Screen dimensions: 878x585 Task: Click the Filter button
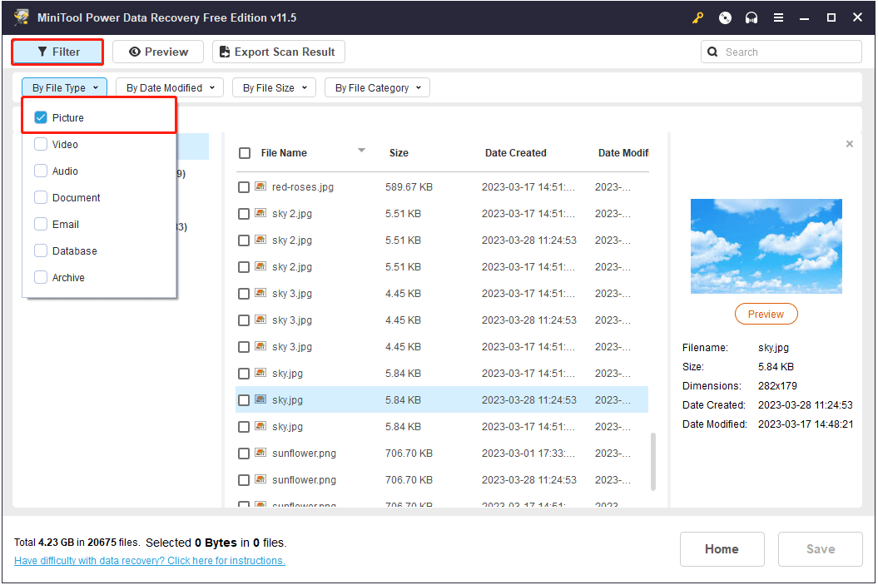tap(57, 52)
